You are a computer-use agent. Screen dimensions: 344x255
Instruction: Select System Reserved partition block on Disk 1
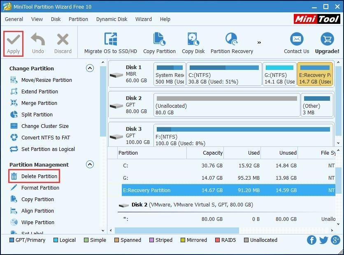click(x=170, y=74)
